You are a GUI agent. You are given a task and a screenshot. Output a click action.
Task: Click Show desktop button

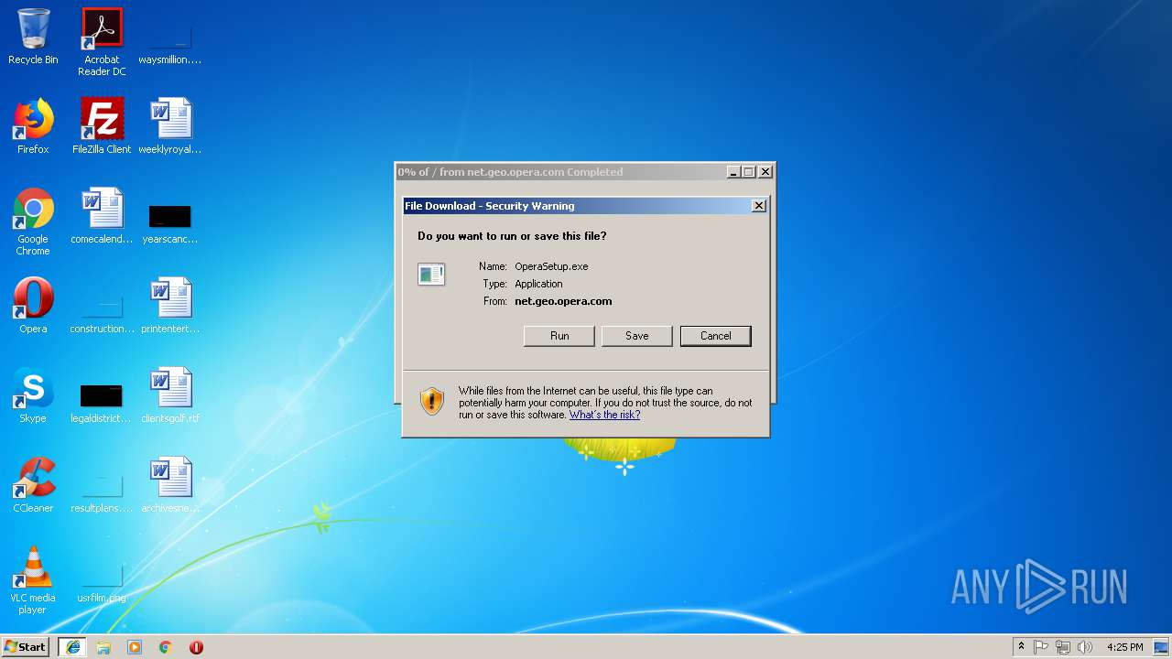1162,647
